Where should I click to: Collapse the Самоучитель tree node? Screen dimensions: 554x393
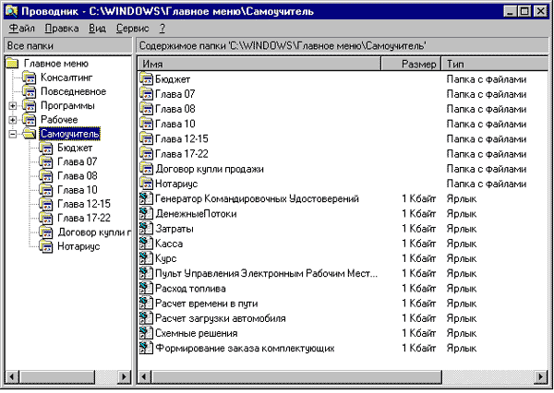point(12,134)
